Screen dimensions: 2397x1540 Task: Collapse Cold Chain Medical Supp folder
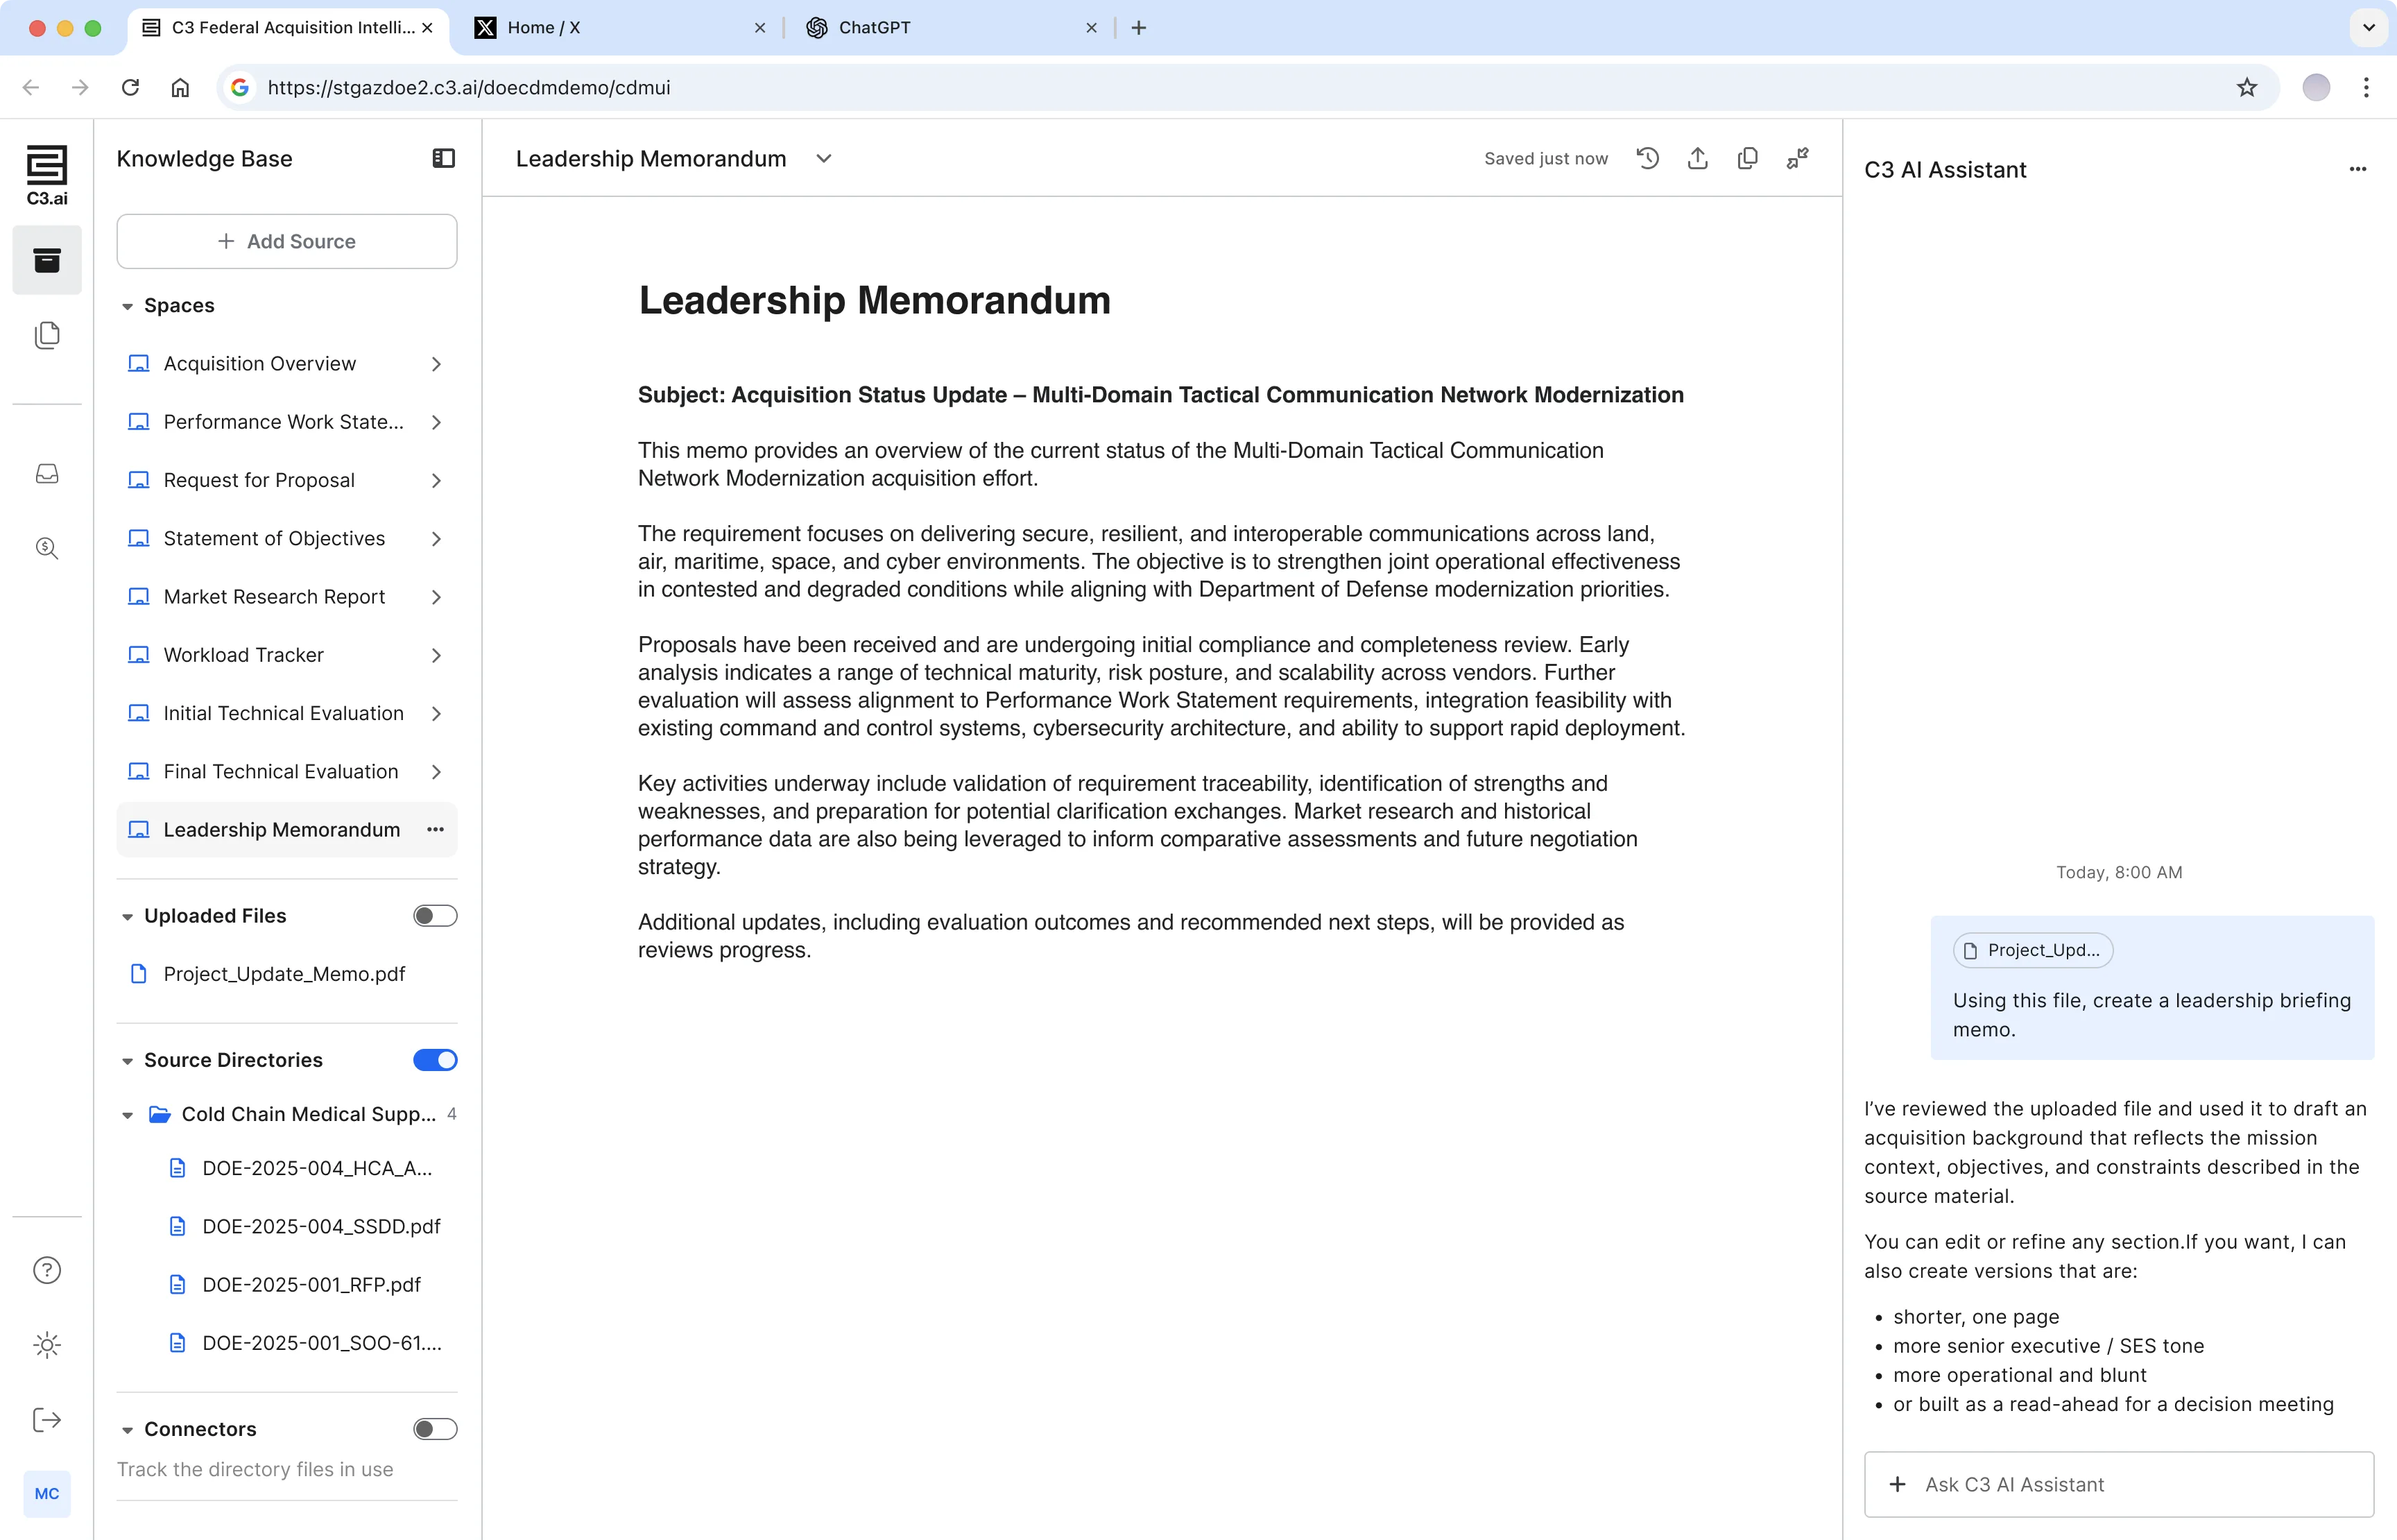point(127,1115)
